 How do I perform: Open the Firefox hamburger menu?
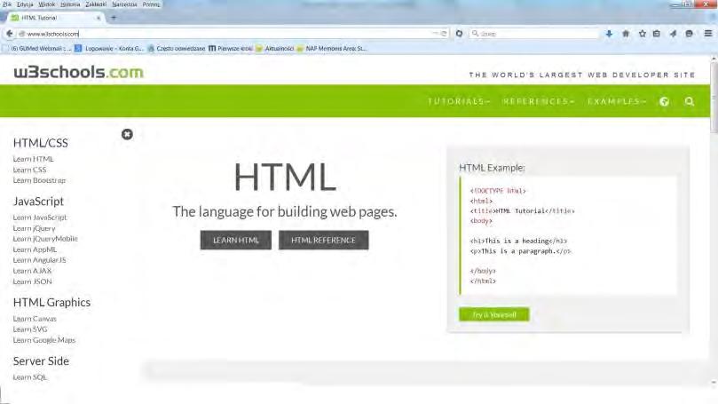click(708, 34)
